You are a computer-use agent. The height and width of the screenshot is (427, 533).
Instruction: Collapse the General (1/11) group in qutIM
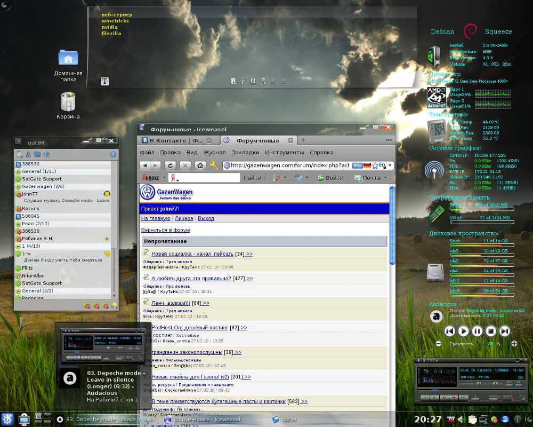pos(18,172)
